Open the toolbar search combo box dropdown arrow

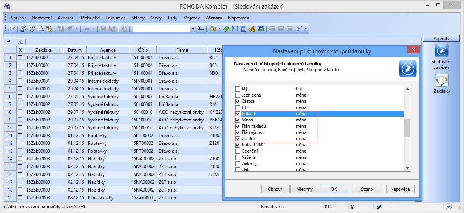[x=193, y=29]
